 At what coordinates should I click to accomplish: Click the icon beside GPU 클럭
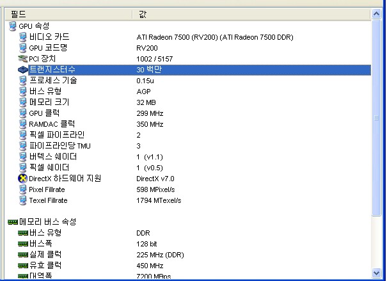[x=22, y=113]
